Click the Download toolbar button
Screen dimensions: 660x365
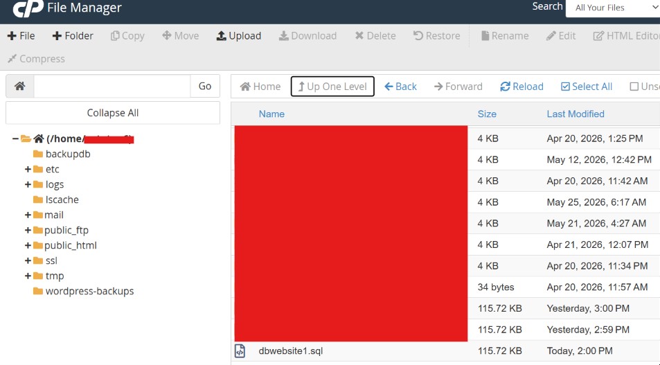click(x=307, y=36)
